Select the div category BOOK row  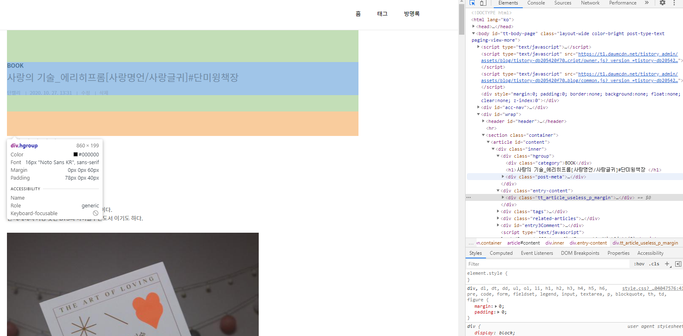point(549,163)
